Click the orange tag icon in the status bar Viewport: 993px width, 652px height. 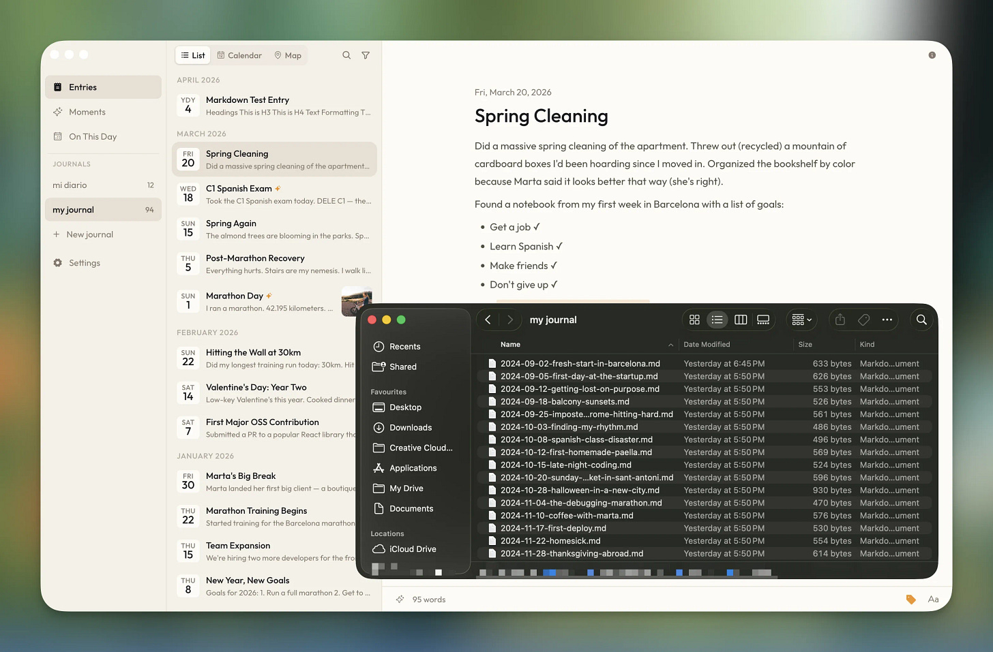911,600
